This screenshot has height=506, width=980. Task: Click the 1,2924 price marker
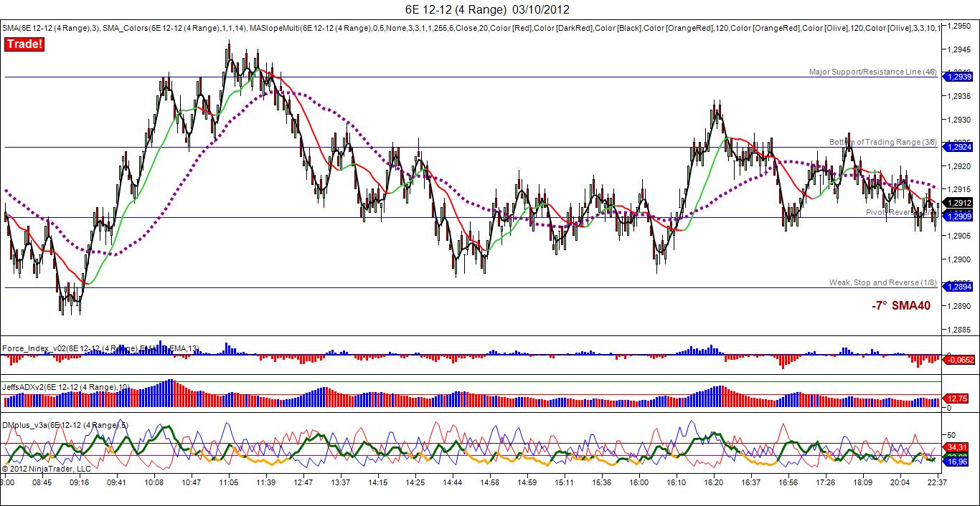click(x=959, y=147)
